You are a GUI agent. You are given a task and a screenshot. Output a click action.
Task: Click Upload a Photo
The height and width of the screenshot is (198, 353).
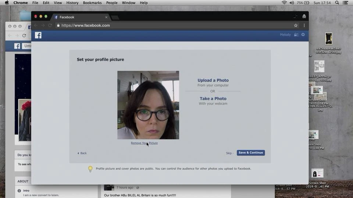(x=213, y=80)
